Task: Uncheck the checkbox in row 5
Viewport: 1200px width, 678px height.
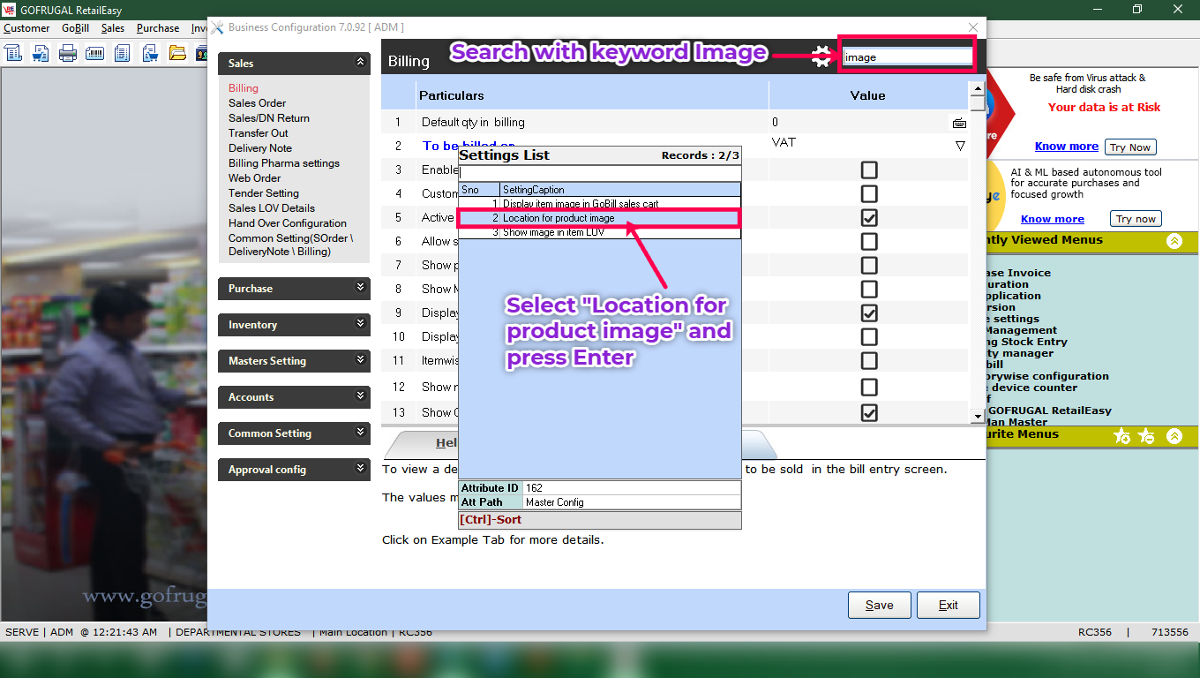Action: point(869,217)
